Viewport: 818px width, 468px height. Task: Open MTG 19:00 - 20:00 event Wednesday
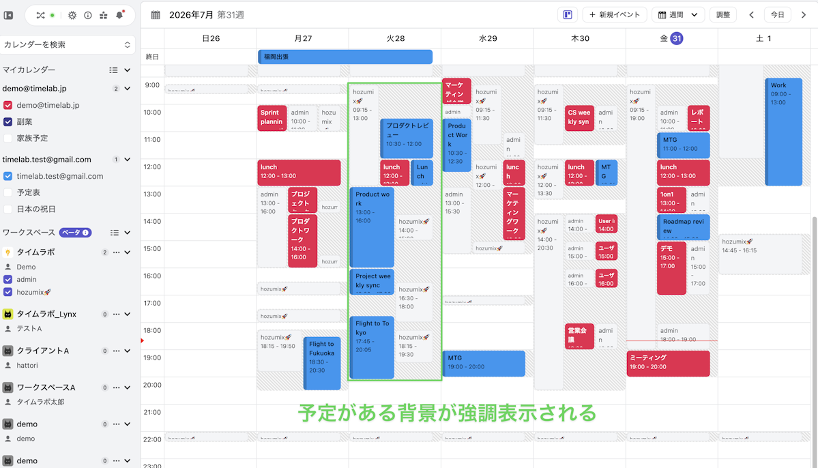tap(484, 363)
